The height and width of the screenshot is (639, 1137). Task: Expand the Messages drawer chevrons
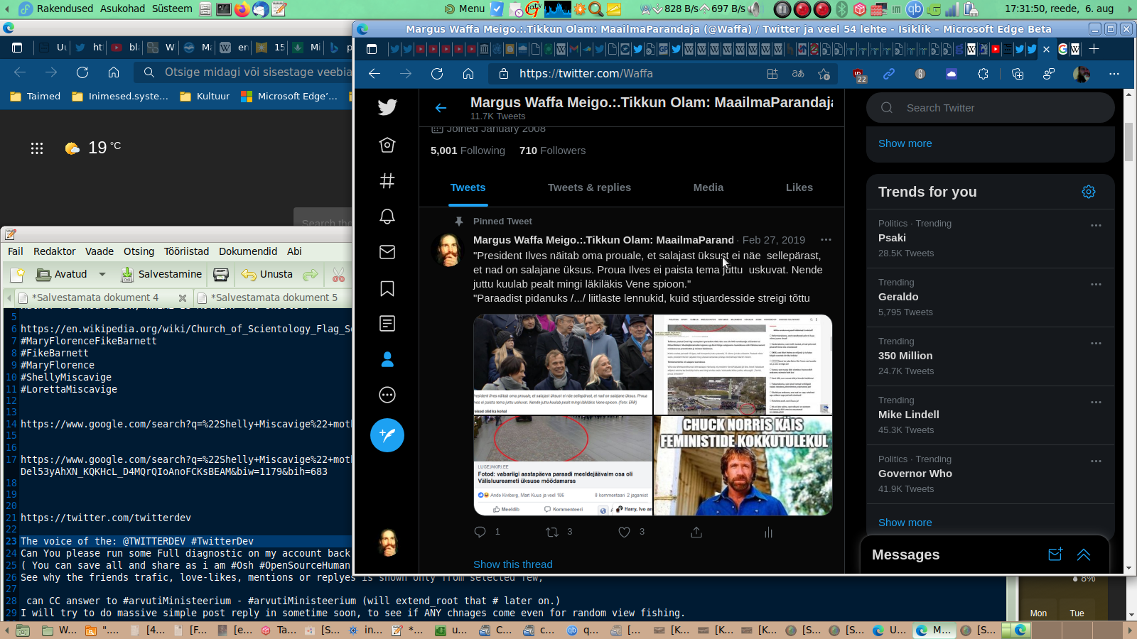point(1084,555)
